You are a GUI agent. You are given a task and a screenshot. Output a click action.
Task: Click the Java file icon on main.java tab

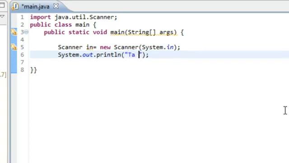point(15,7)
